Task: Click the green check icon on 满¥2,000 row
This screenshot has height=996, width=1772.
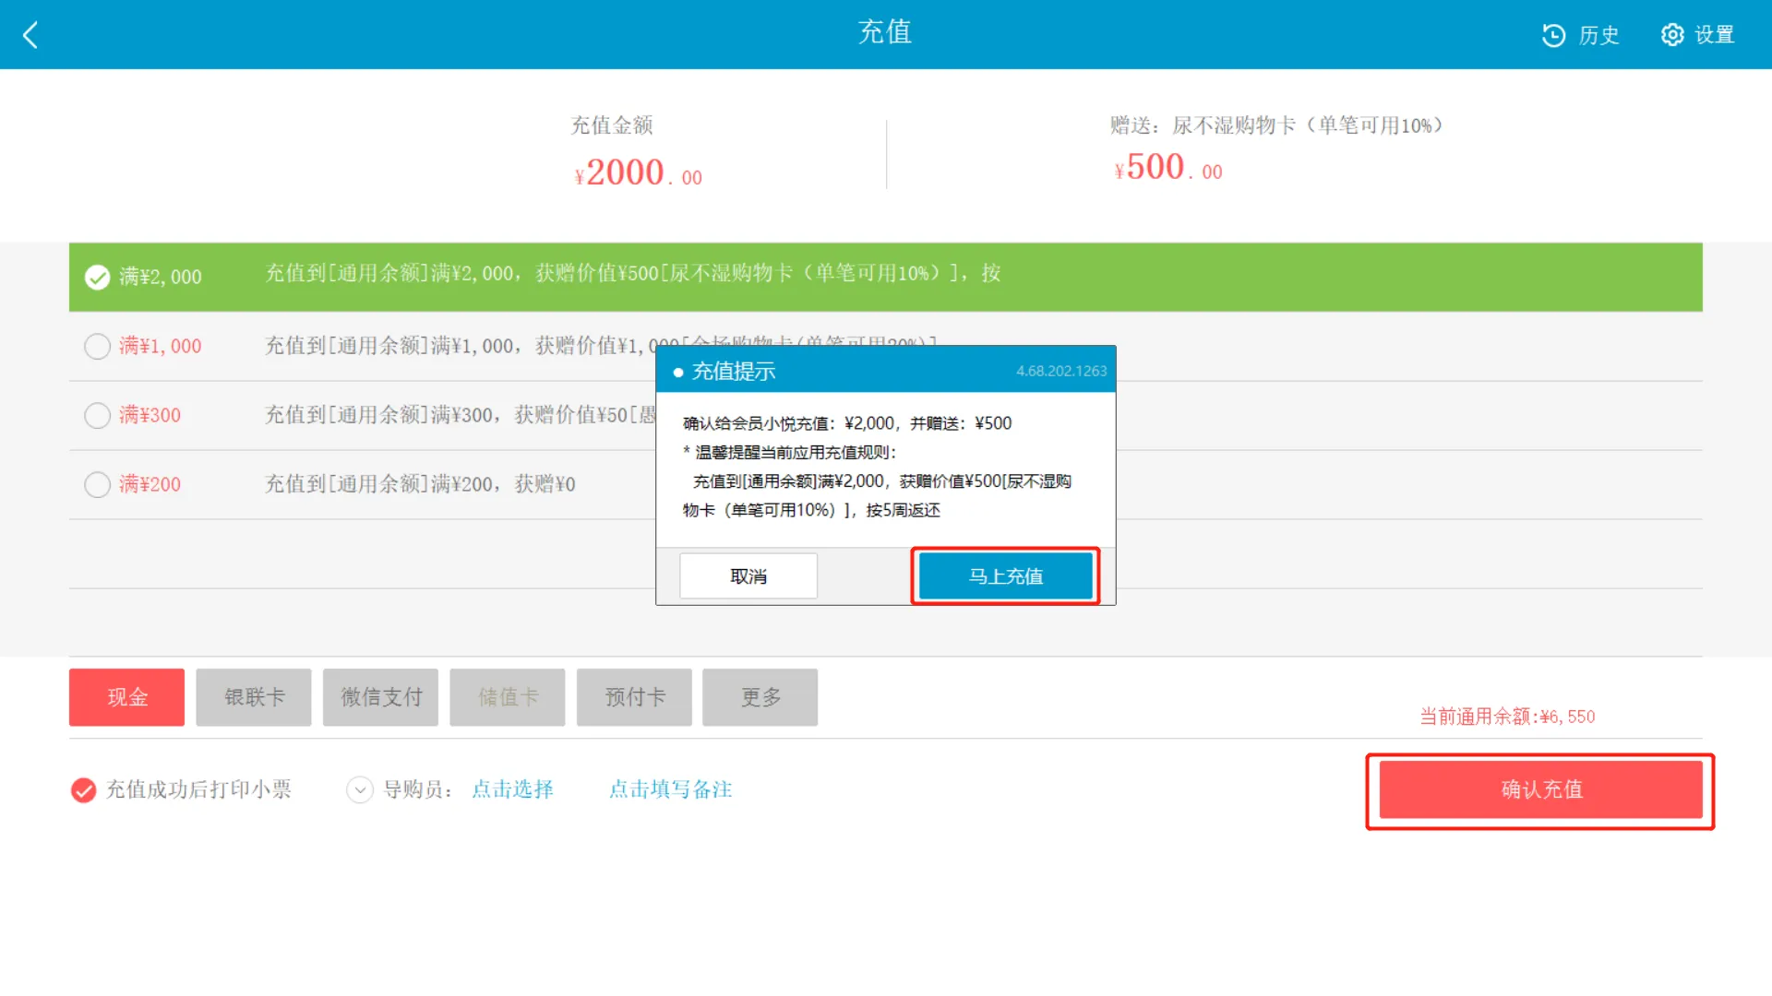Action: pyautogui.click(x=97, y=277)
